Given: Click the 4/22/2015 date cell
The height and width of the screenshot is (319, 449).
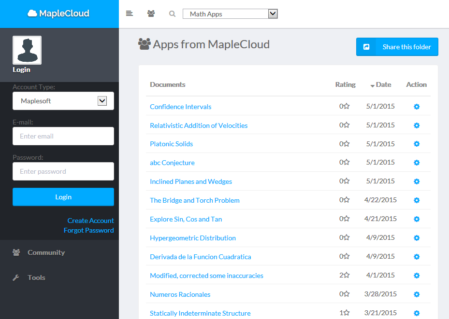Looking at the screenshot, I should pyautogui.click(x=380, y=200).
